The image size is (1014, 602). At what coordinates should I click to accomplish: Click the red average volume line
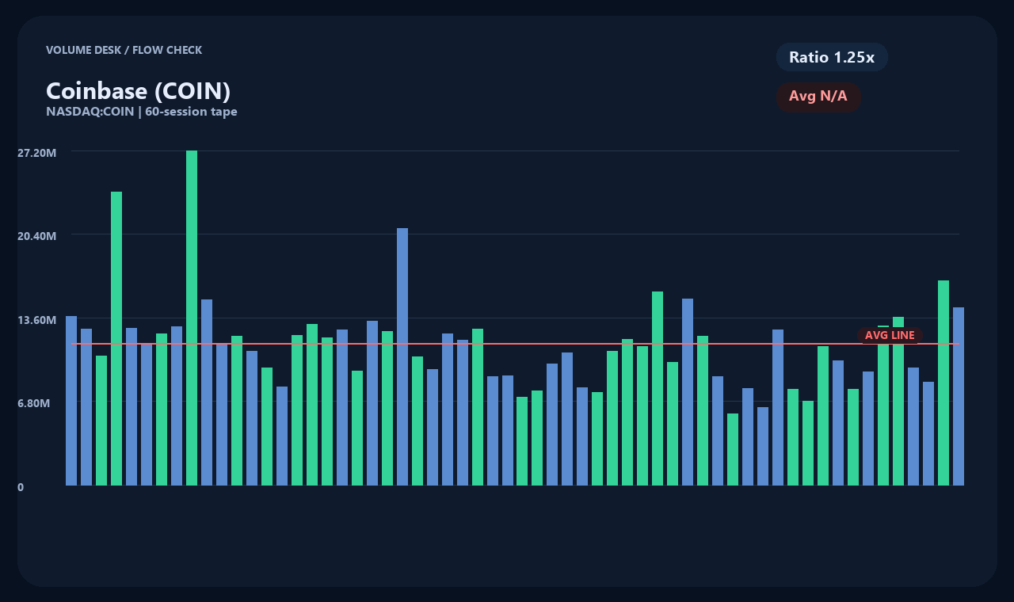pyautogui.click(x=515, y=344)
